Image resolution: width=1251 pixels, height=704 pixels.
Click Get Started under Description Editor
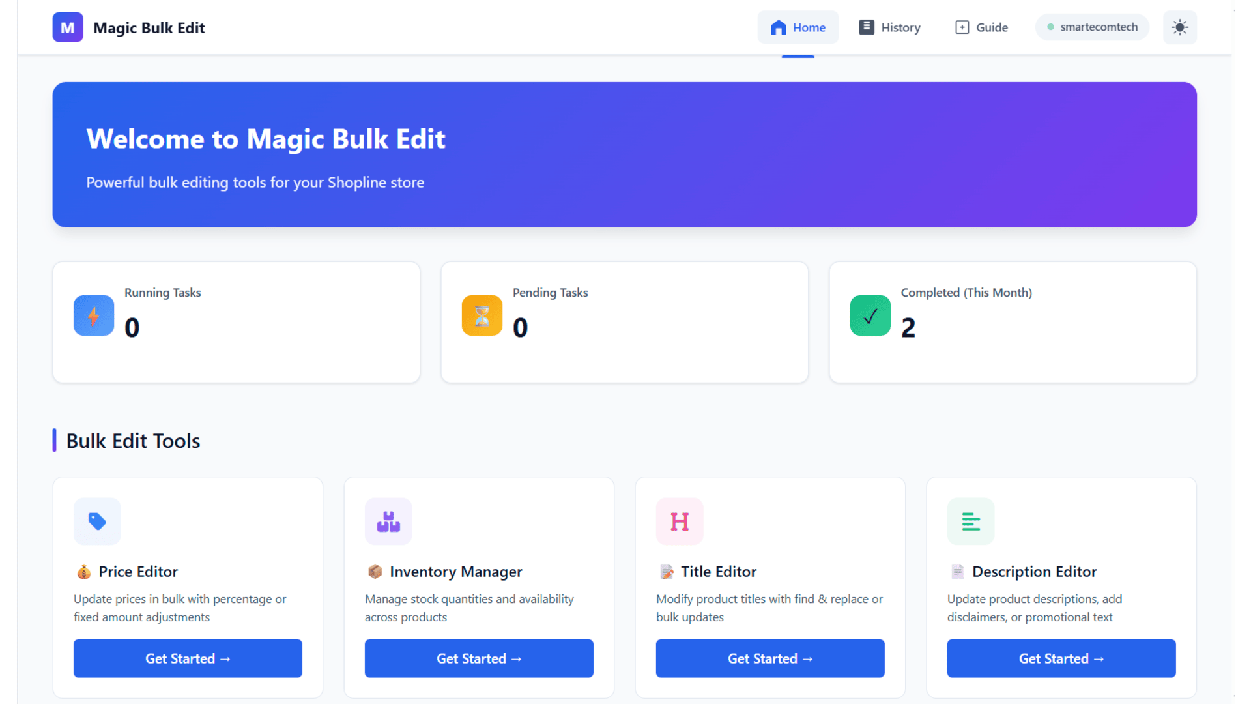coord(1061,658)
